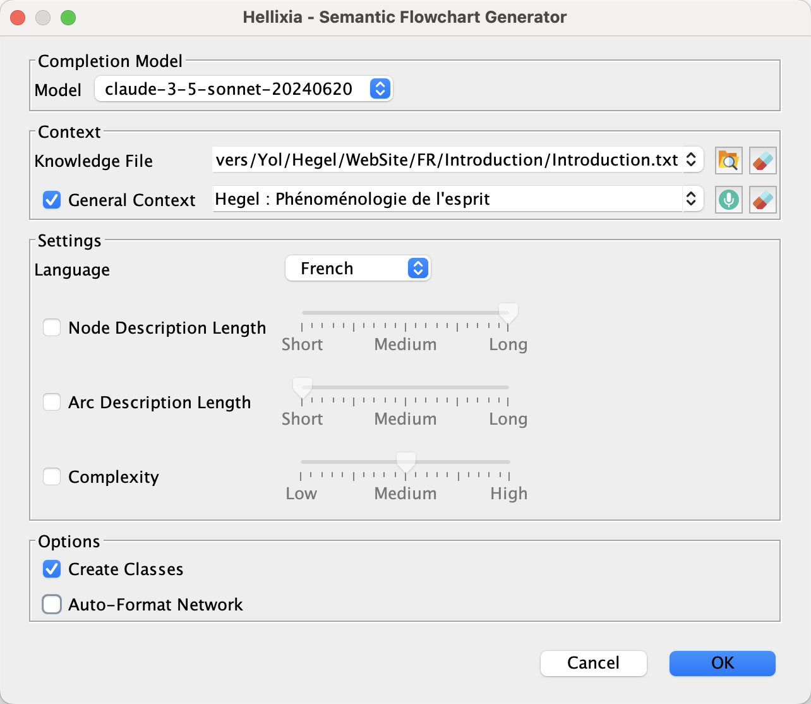This screenshot has width=811, height=704.
Task: Click the OK button
Action: pyautogui.click(x=723, y=663)
